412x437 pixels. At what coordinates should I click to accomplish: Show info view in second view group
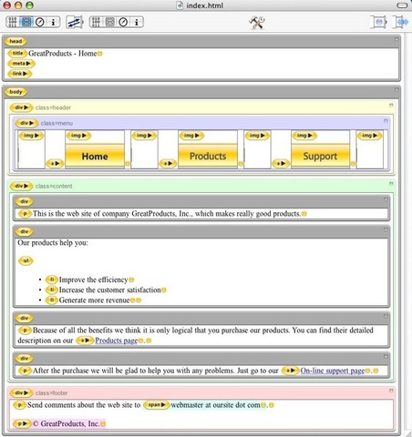coord(137,22)
